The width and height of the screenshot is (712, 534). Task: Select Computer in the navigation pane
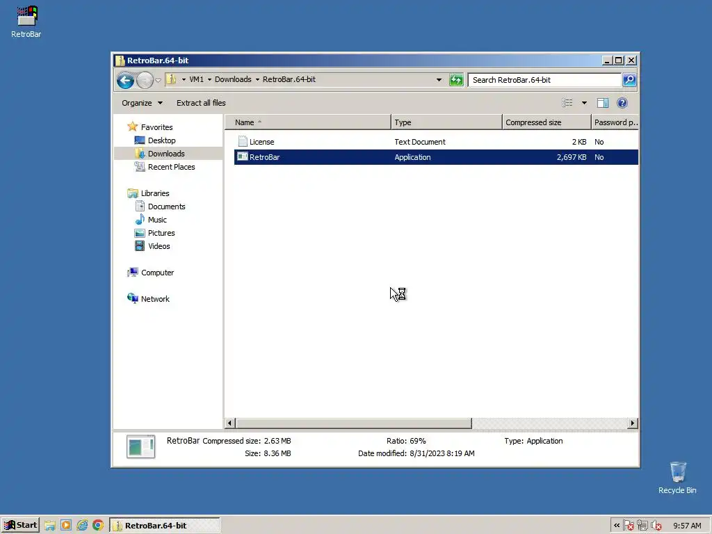click(157, 273)
